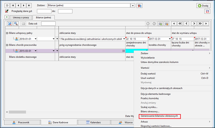Click scrollbar left arrow below grid
The width and height of the screenshot is (215, 128).
tap(7, 112)
